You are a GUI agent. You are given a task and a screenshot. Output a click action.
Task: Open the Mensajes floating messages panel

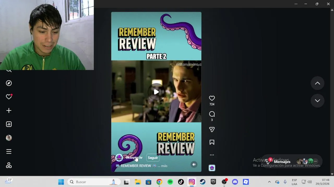click(293, 162)
